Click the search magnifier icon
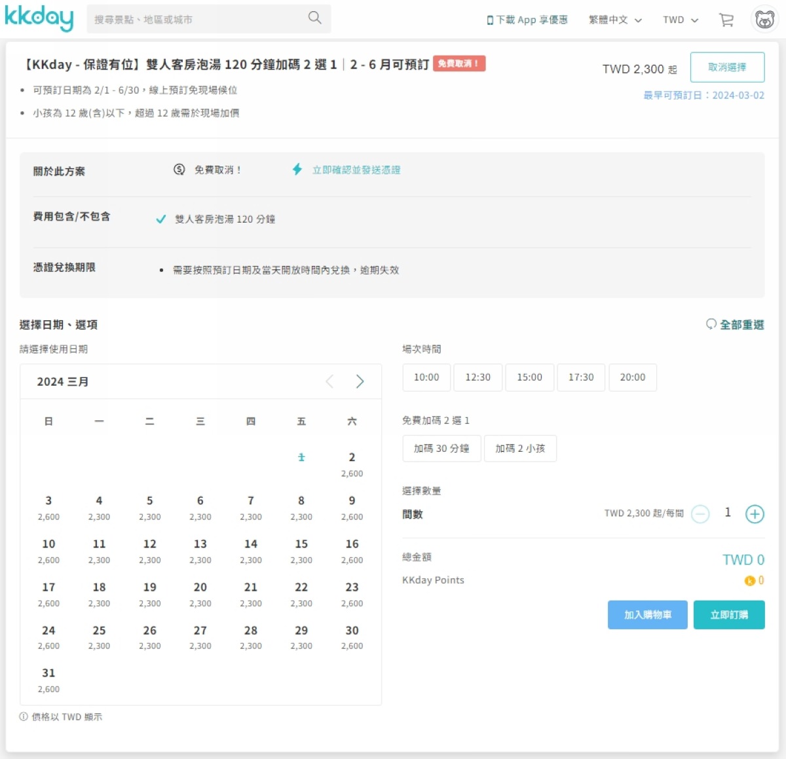The image size is (786, 759). (315, 18)
